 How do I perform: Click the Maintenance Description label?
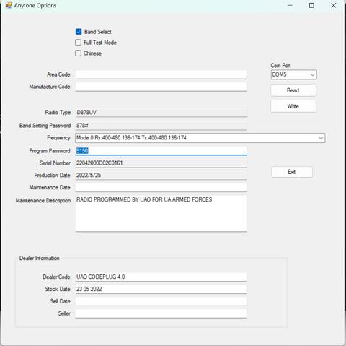pyautogui.click(x=43, y=201)
